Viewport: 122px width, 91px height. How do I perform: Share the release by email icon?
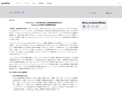[x=93, y=27]
